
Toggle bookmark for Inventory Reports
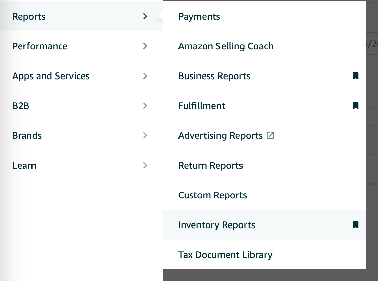355,225
